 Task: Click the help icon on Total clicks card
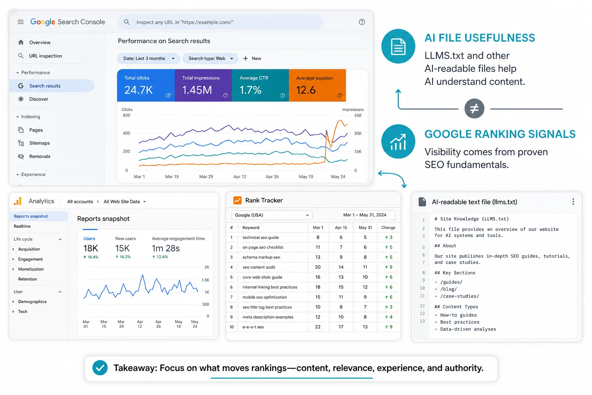click(168, 95)
